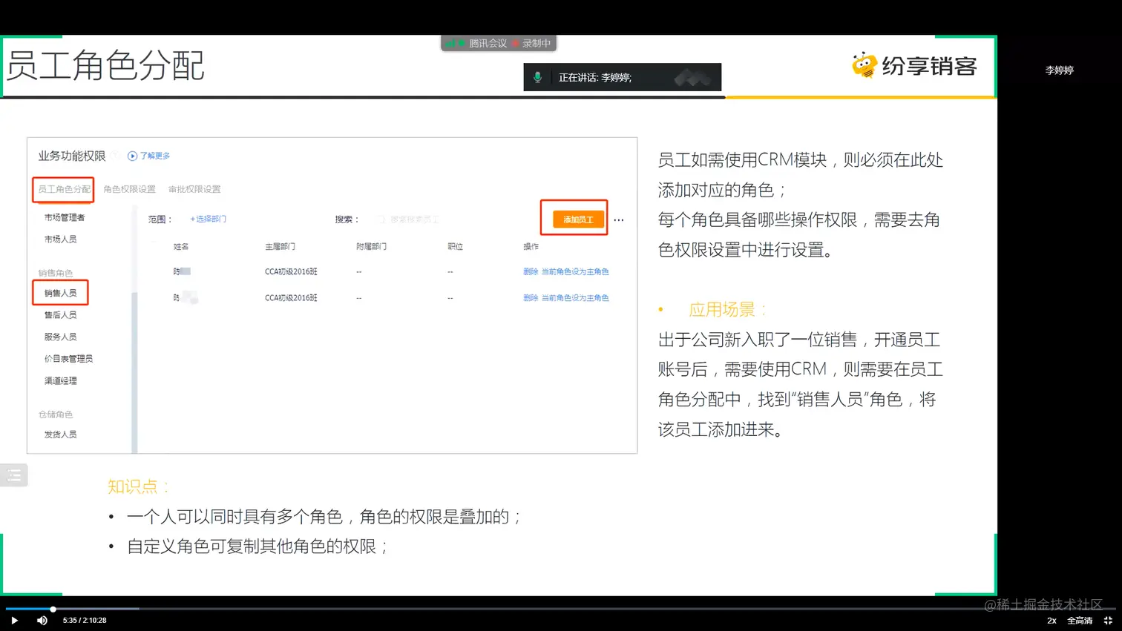Image resolution: width=1122 pixels, height=631 pixels.
Task: Select the 售后人员 role
Action: 60,315
